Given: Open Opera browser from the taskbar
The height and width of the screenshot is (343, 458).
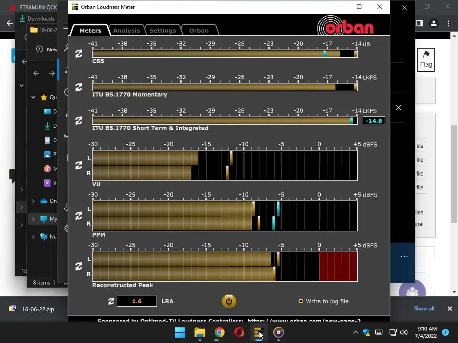Looking at the screenshot, I should (239, 332).
